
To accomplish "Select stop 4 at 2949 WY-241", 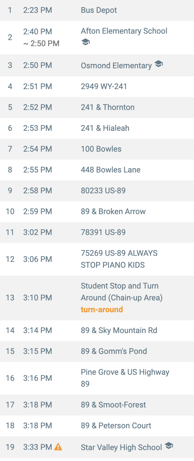I will 97,86.
